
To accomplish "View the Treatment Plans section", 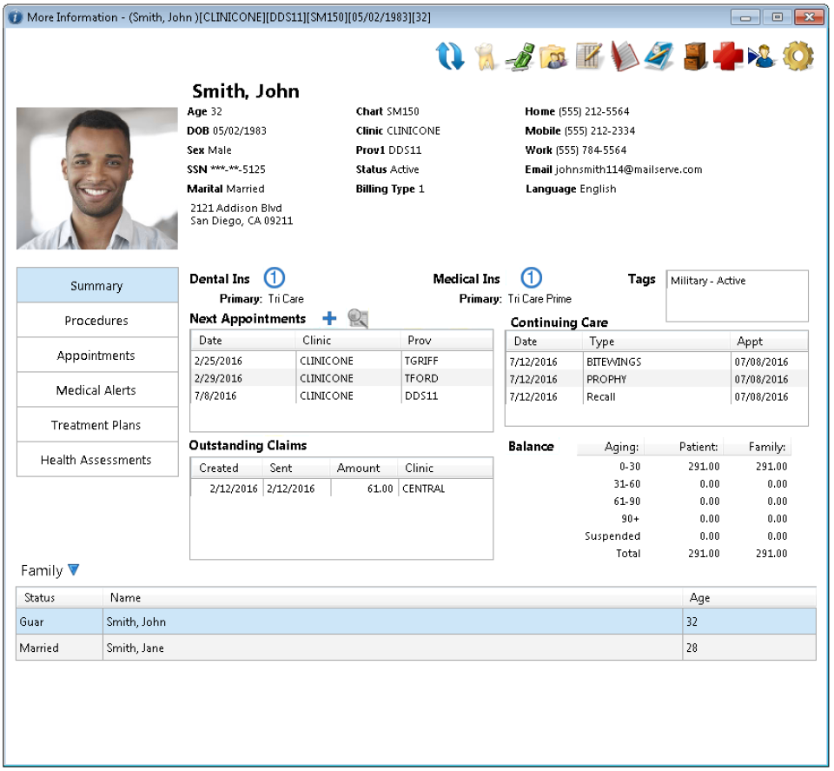I will pos(96,424).
